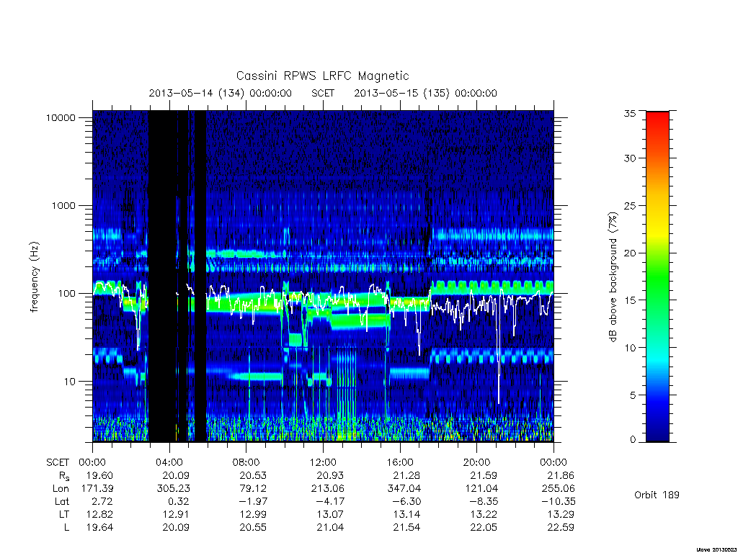Screen dimensions: 738x553
Task: Click the color bar legend
Action: 657,276
